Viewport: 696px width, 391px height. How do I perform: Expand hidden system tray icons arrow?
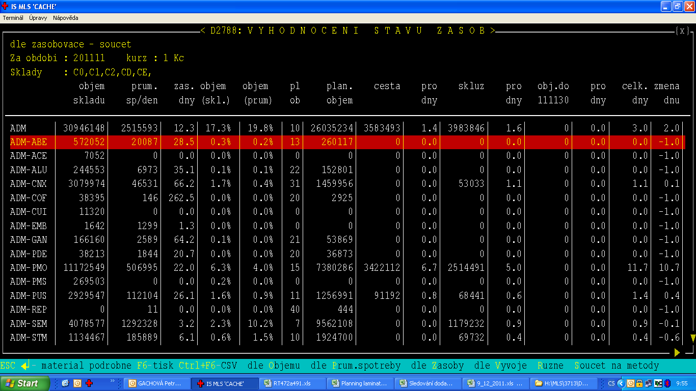click(x=621, y=383)
